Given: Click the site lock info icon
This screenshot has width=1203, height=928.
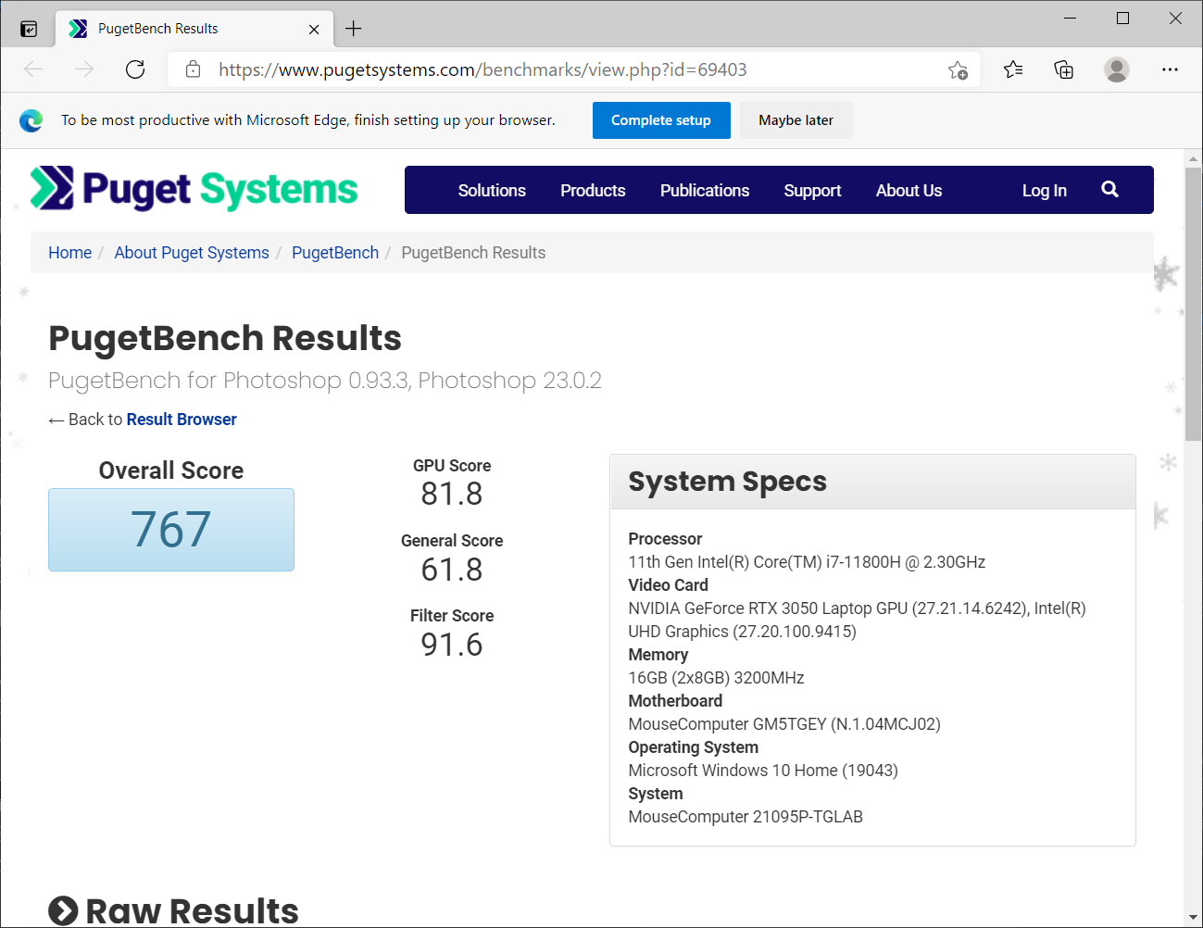Looking at the screenshot, I should coord(193,69).
